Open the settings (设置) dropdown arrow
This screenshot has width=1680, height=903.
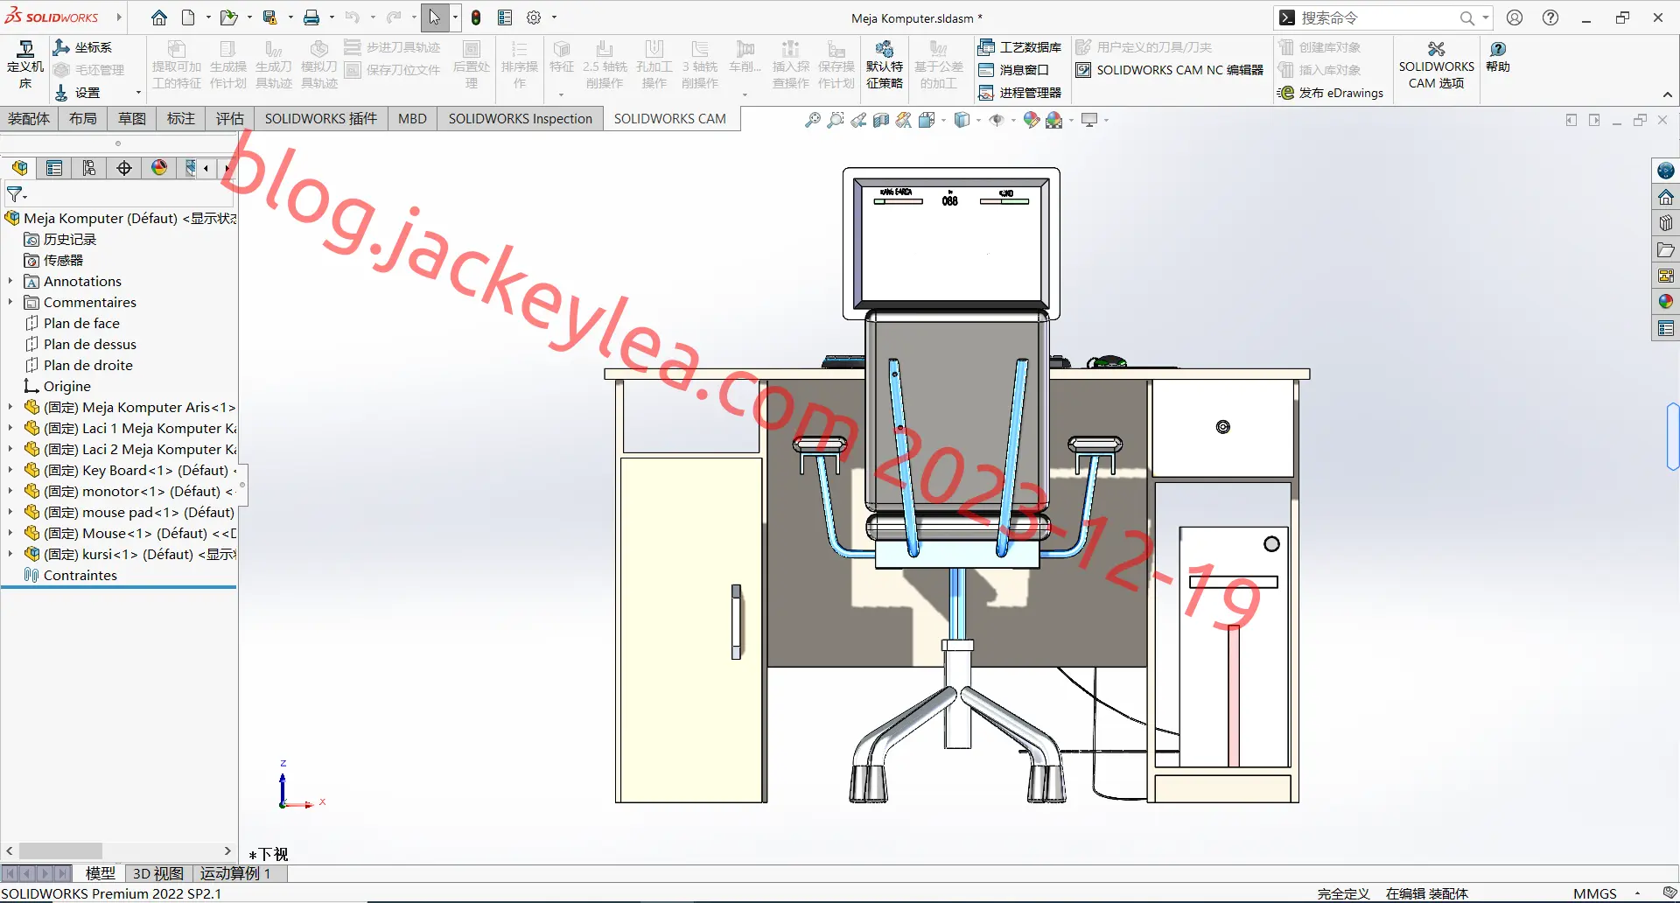tap(138, 93)
